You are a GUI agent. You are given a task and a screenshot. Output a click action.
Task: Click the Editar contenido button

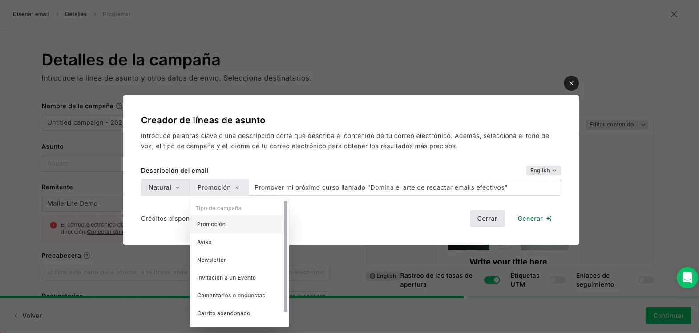(611, 125)
